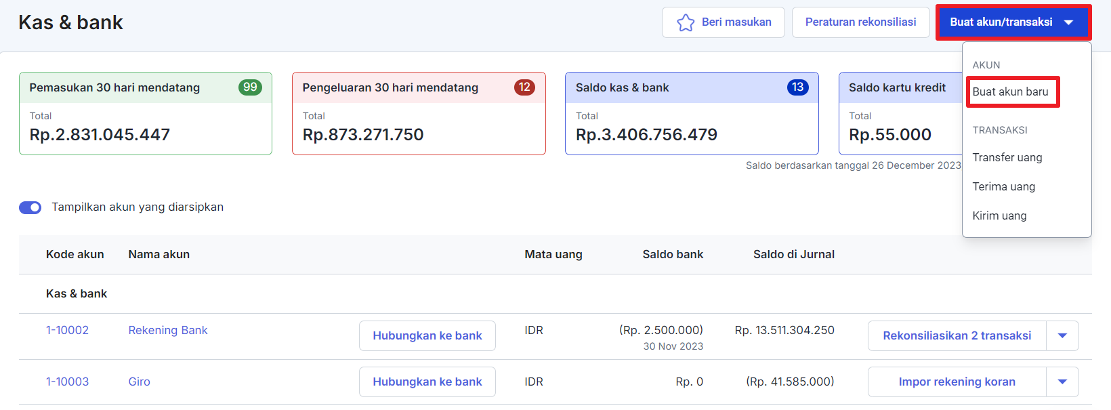Click the green 99 badge on Pemasukan card

(250, 87)
